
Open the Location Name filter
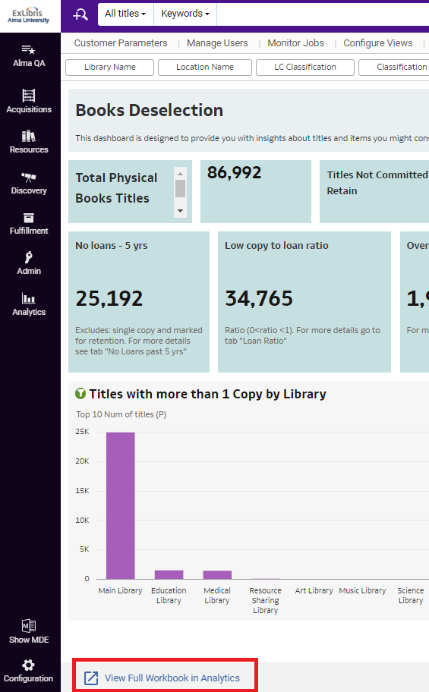click(x=205, y=67)
